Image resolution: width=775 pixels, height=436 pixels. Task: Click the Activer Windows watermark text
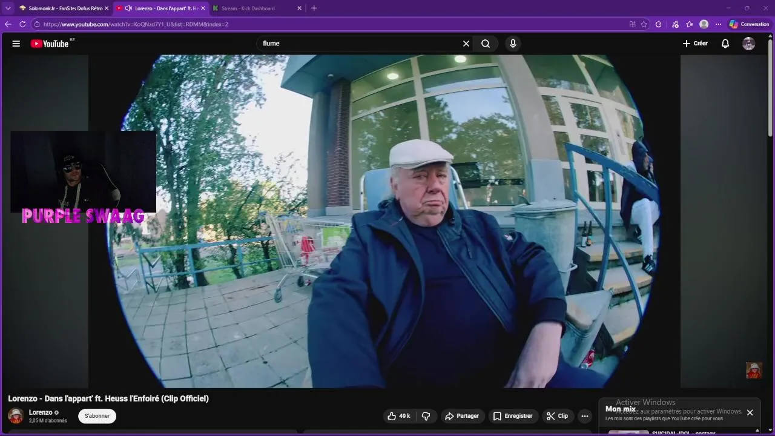tap(645, 402)
